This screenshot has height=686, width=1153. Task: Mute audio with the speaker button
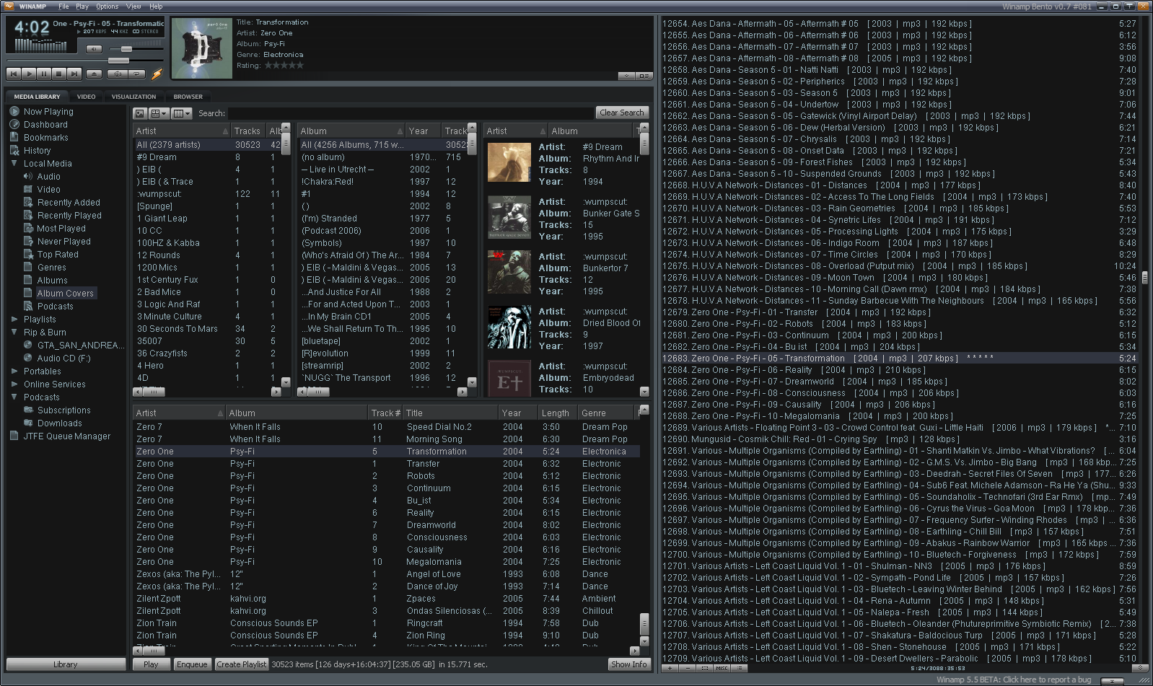click(94, 49)
